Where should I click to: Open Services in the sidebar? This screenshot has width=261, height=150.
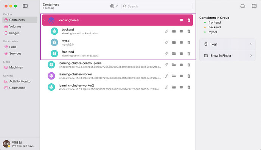click(x=20, y=54)
